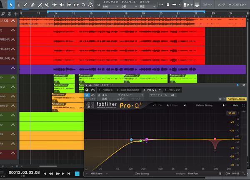Toggle the sidechain speaker icon
Image resolution: width=250 pixels, height=180 pixels.
click(172, 95)
